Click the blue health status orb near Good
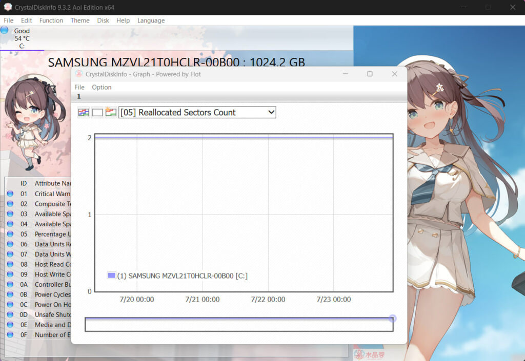The image size is (525, 361). click(x=4, y=30)
